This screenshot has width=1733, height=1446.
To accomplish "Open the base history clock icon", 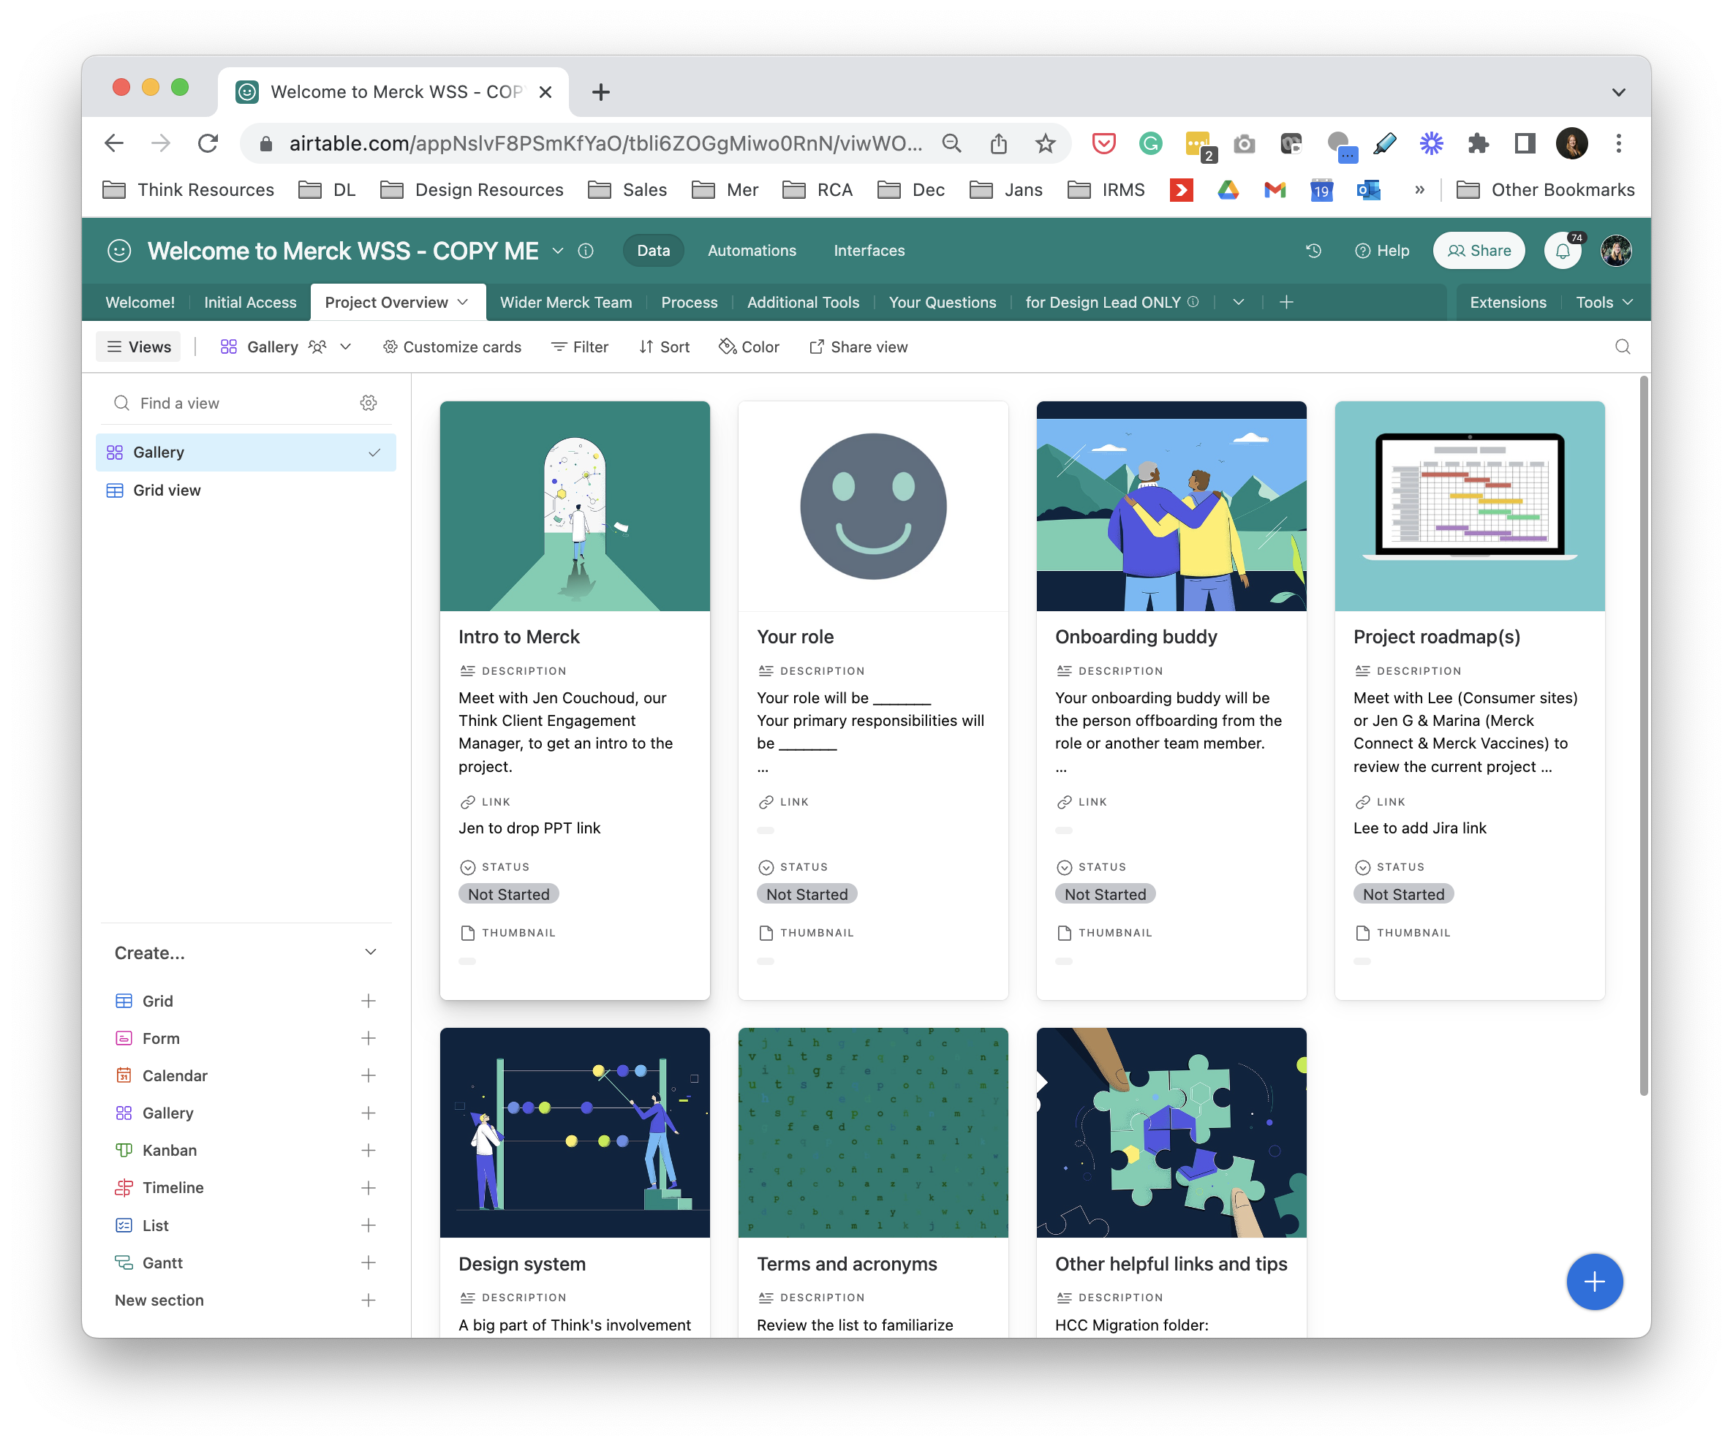I will (x=1313, y=251).
